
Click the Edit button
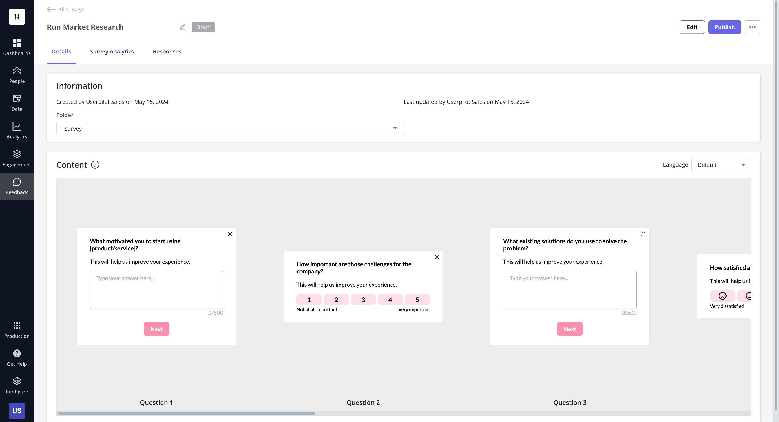692,27
